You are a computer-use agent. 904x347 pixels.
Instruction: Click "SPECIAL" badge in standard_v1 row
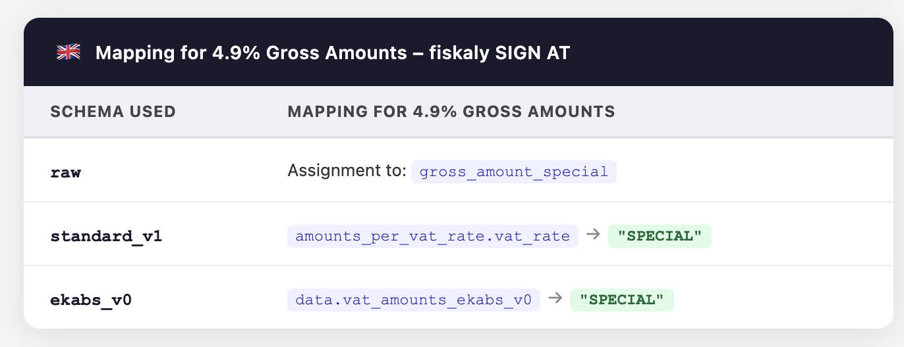point(660,236)
